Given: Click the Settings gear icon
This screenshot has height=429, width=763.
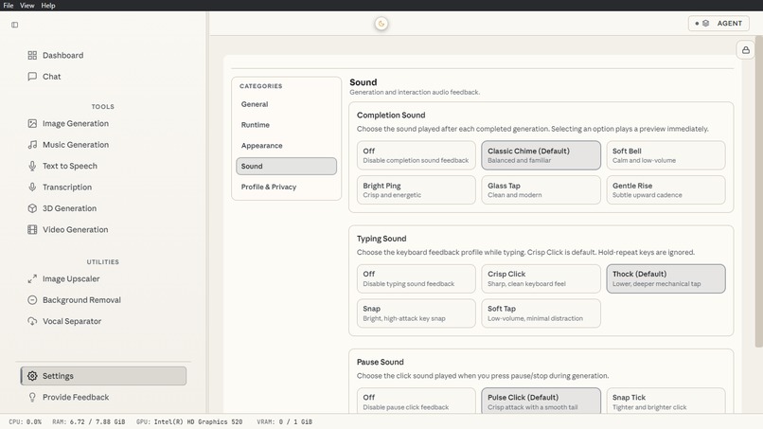Looking at the screenshot, I should pyautogui.click(x=32, y=376).
